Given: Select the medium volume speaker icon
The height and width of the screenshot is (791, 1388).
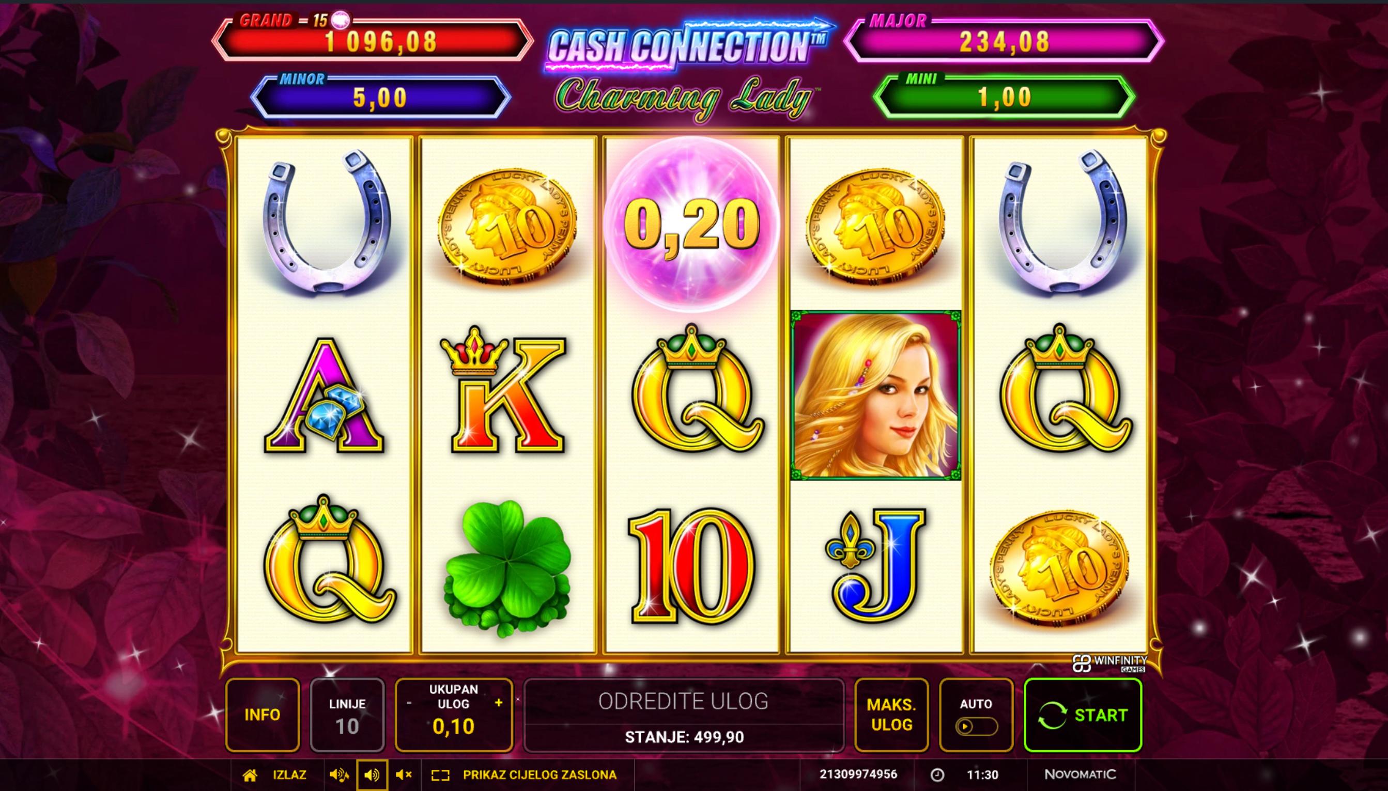Looking at the screenshot, I should pyautogui.click(x=372, y=775).
